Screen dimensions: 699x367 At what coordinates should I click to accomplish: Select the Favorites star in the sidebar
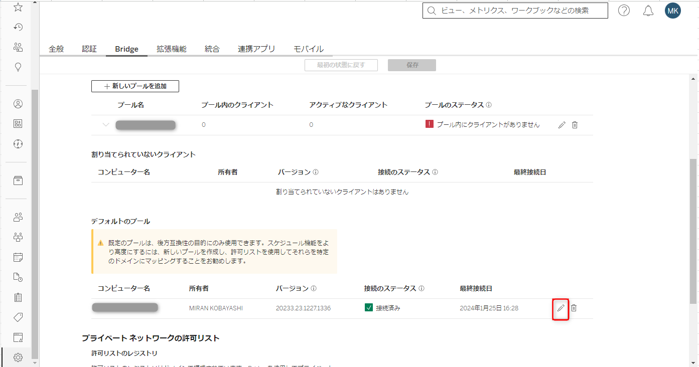pos(18,7)
